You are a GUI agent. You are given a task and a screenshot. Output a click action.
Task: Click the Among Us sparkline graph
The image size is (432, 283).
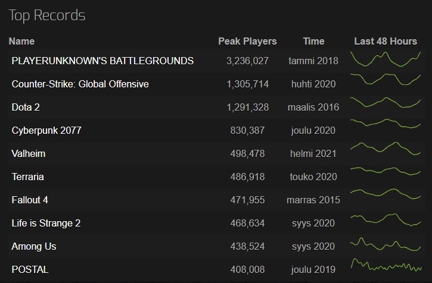pyautogui.click(x=386, y=244)
